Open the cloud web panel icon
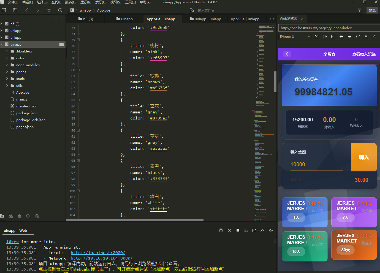 tap(37, 216)
